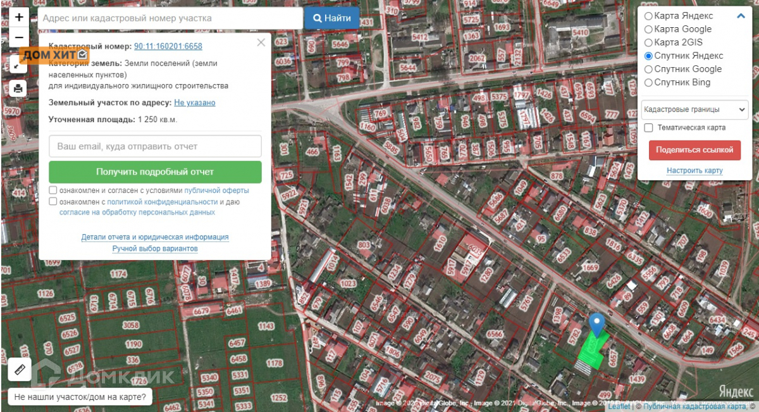Focus the email input field for report

[155, 146]
